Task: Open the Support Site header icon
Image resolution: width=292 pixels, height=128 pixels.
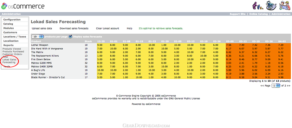Action: tap(258, 6)
